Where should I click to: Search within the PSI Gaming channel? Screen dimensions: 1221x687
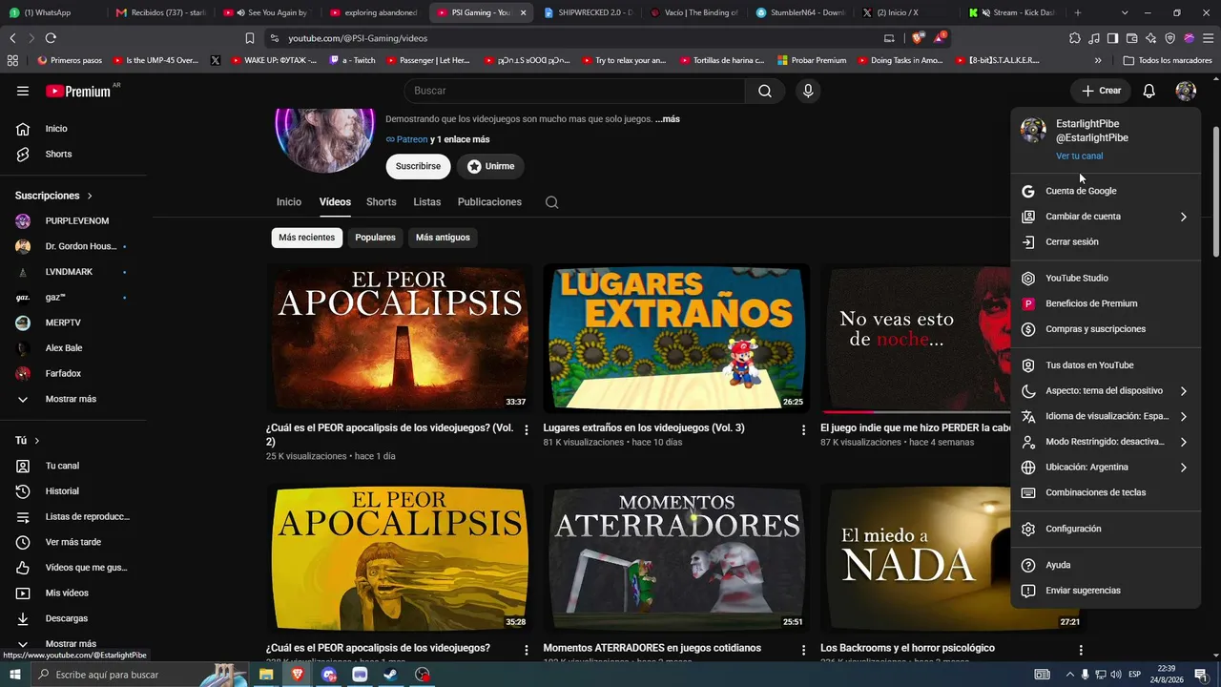[x=551, y=202]
